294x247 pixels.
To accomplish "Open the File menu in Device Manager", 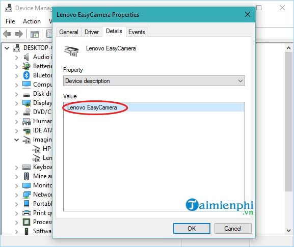I will (10, 21).
